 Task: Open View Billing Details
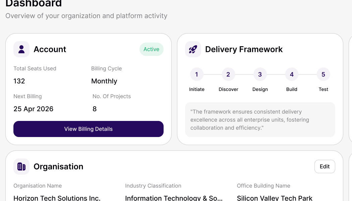89,129
